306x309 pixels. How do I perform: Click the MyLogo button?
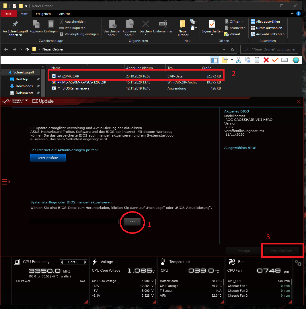click(x=243, y=251)
